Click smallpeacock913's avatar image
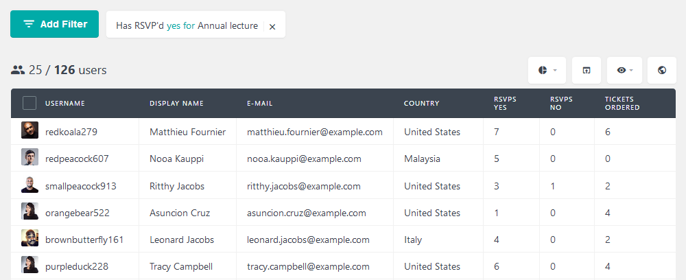Viewport: 686px width, 280px height. (x=29, y=184)
